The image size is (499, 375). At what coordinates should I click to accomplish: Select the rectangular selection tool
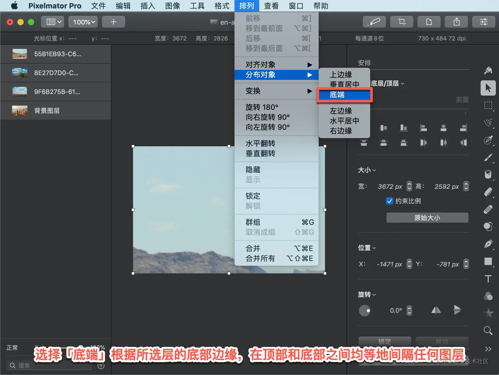coord(488,105)
